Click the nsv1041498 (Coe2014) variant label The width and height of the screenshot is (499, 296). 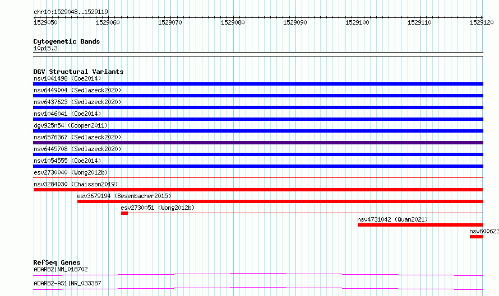[67, 78]
